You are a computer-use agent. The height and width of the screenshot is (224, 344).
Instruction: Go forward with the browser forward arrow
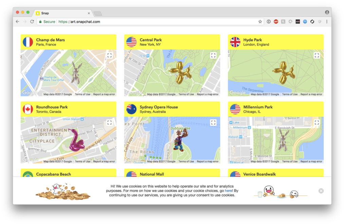(25, 21)
